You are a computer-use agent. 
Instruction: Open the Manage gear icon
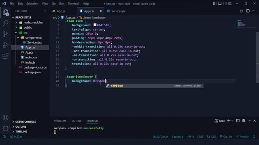pos(5,128)
